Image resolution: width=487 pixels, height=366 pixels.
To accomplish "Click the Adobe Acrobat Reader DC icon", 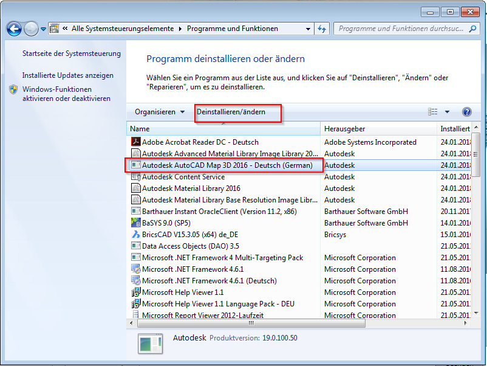I will (x=136, y=142).
